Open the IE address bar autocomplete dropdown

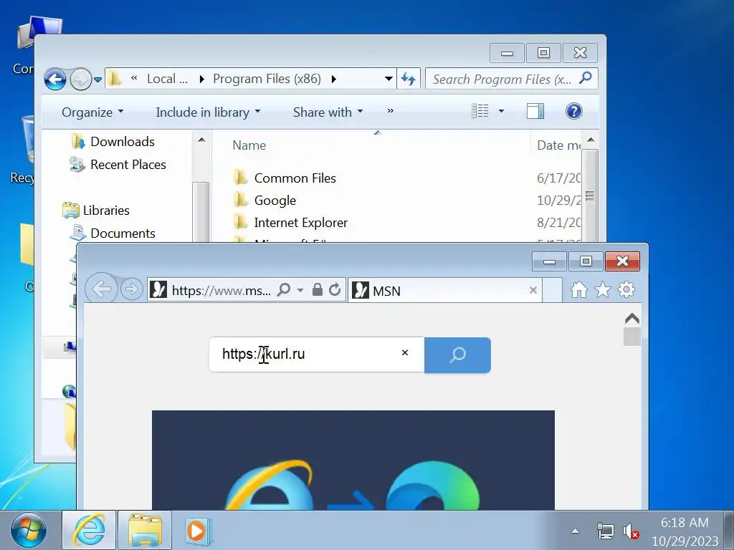[x=300, y=291]
